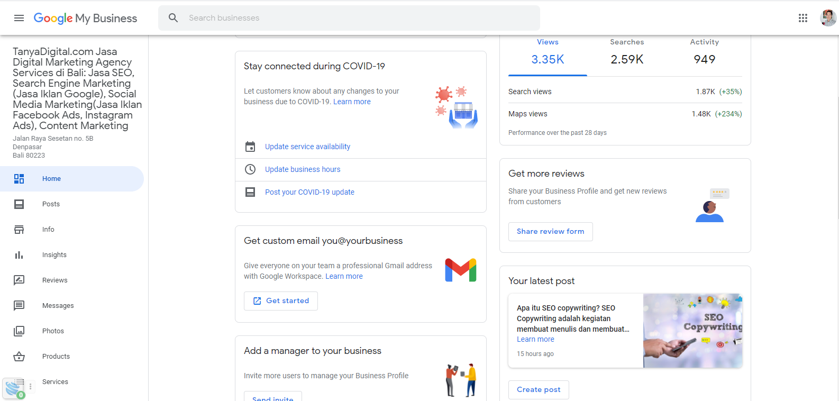Click Learn more in COVID-19 card
Image resolution: width=839 pixels, height=401 pixels.
click(352, 102)
